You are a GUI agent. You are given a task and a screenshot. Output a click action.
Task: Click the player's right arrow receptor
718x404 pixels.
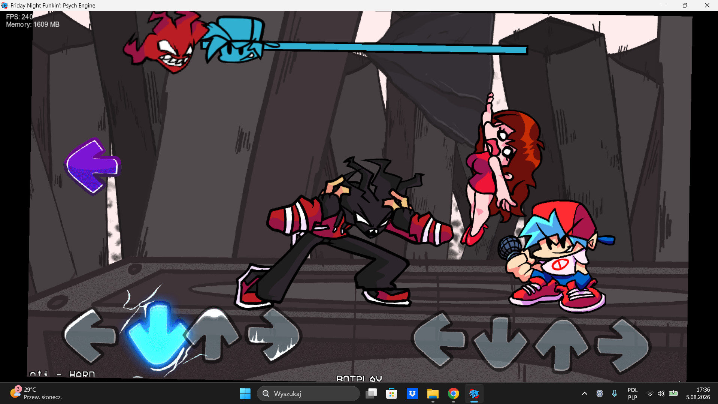[x=623, y=346]
